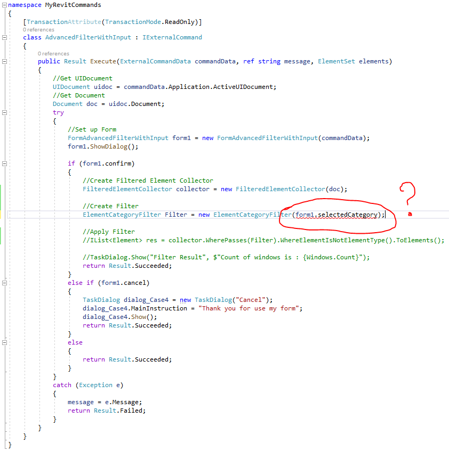Collapse the if (form1.confirm) block
This screenshot has height=451, width=449.
coord(4,163)
